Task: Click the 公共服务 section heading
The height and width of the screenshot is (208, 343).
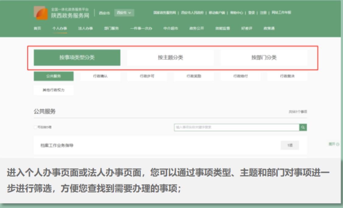Action: click(45, 111)
